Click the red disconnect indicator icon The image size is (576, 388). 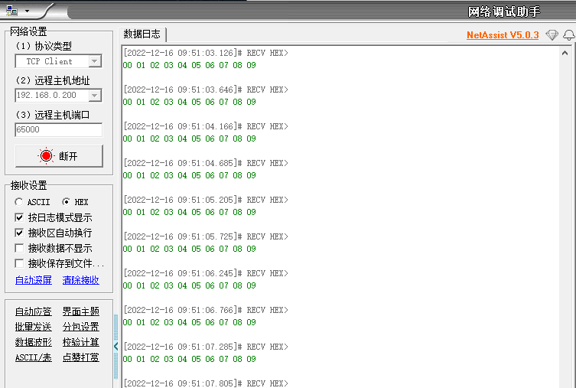click(x=47, y=156)
